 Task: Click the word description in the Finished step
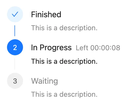pos(78,28)
